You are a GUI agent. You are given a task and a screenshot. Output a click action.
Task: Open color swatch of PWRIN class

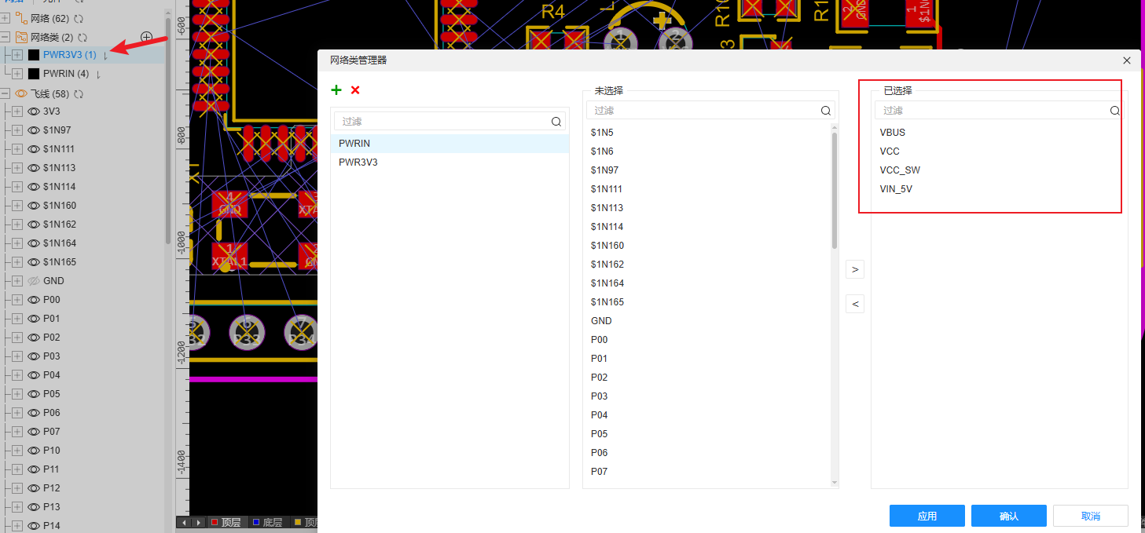[x=34, y=74]
